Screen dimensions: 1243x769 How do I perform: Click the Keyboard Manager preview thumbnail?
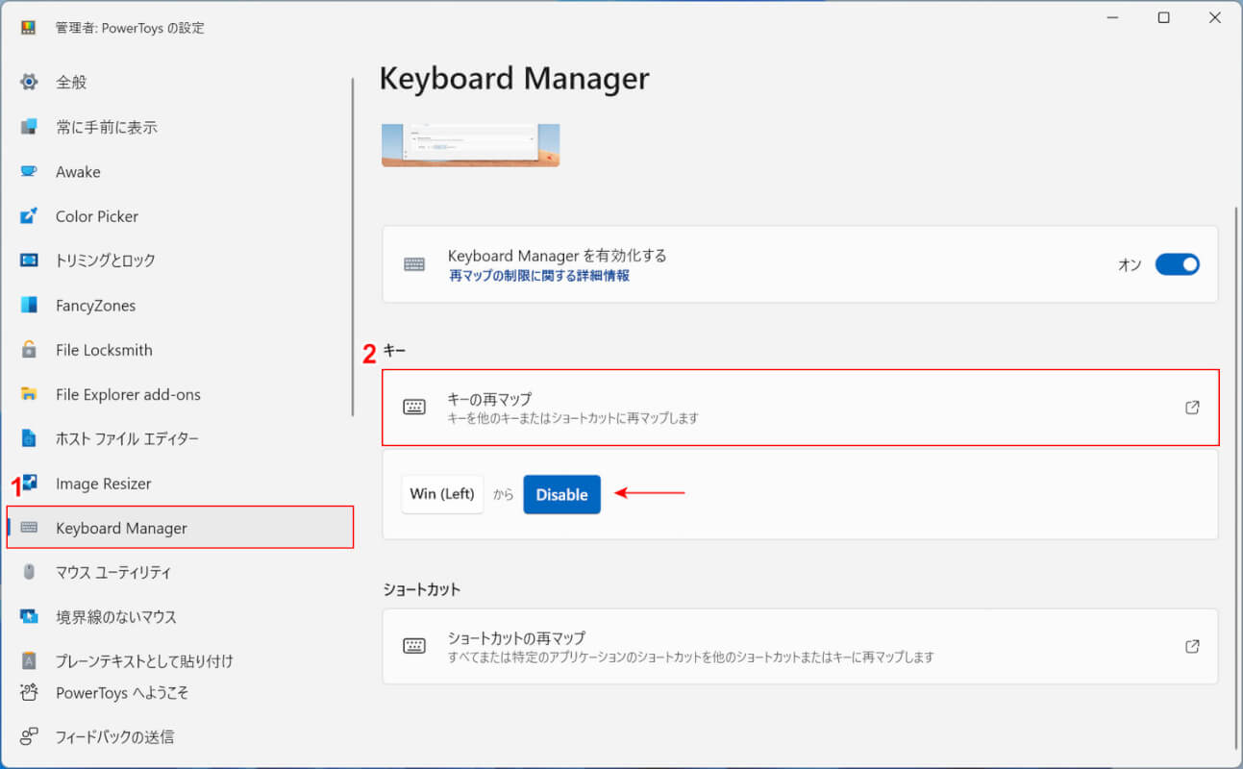[x=470, y=145]
